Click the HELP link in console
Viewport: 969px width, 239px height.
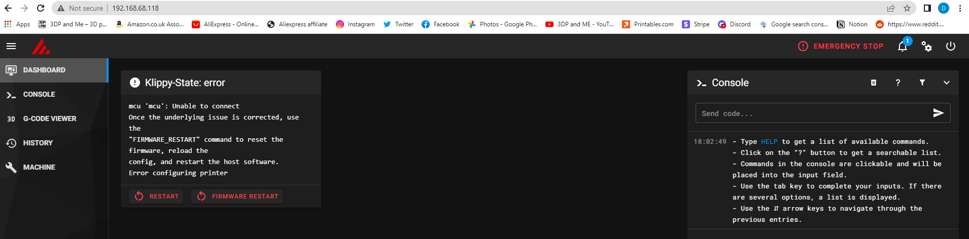point(769,142)
